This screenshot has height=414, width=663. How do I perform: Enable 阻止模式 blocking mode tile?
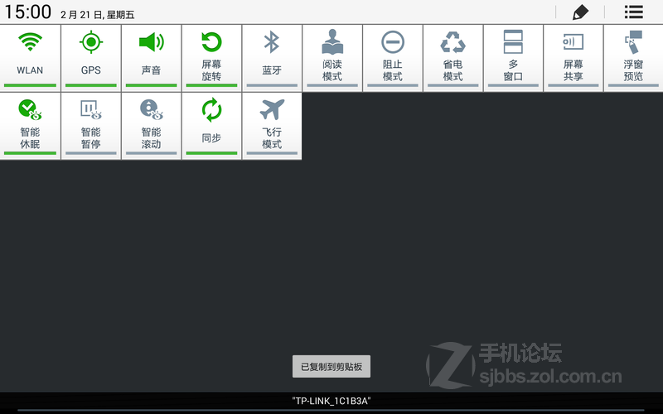[392, 58]
